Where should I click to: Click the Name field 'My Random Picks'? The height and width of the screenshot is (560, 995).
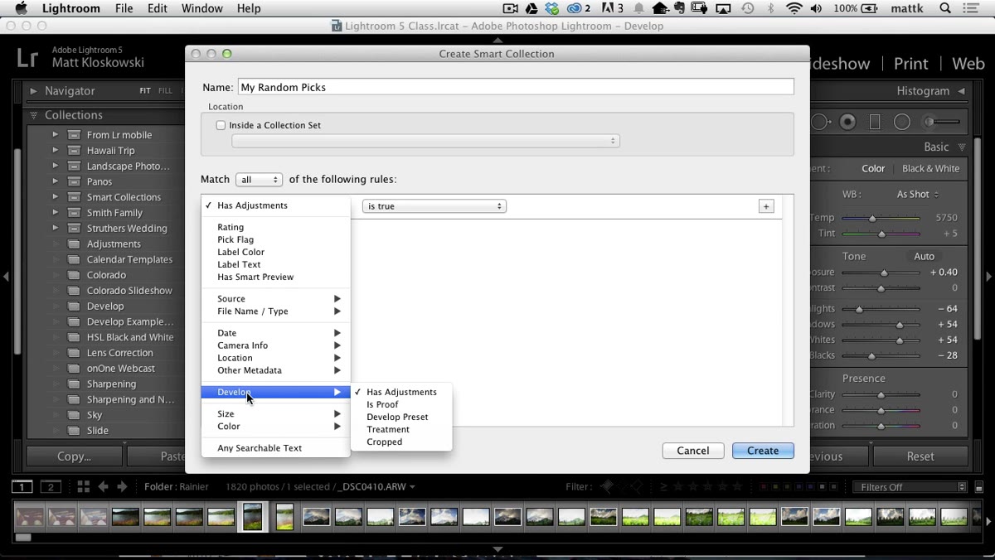[516, 87]
